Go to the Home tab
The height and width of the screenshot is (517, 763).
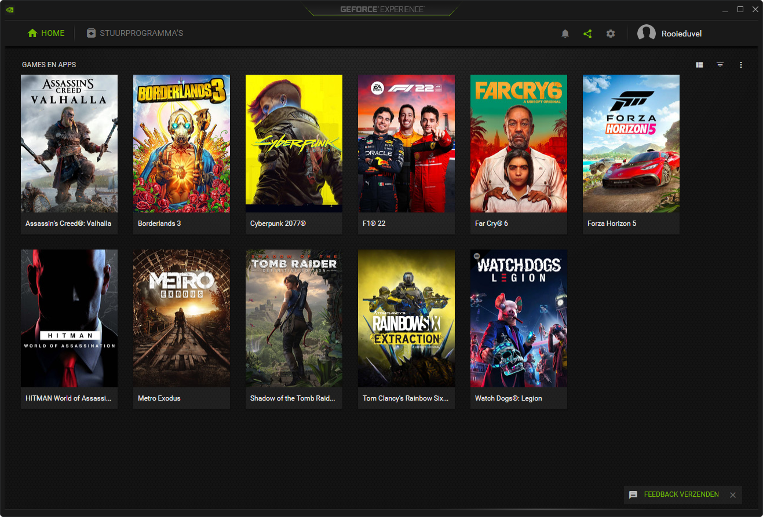click(x=46, y=33)
